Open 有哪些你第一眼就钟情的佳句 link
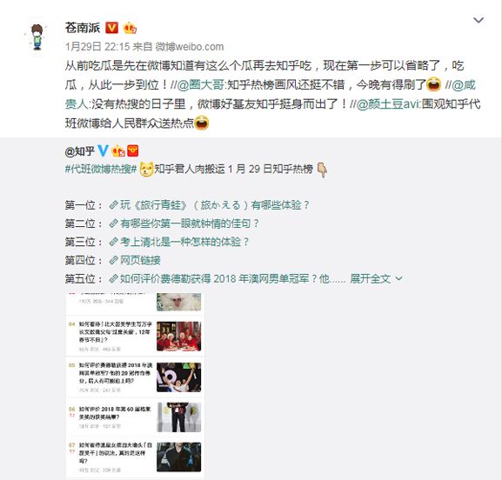Viewport: 502px width, 480px height. (184, 223)
